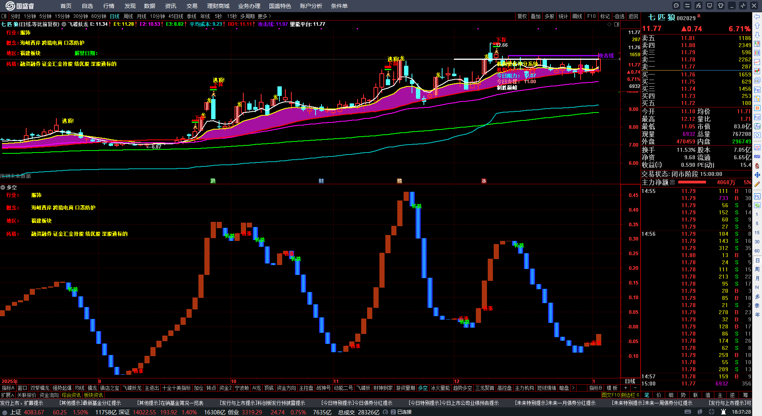The height and width of the screenshot is (416, 762).
Task: Click the 跌 marker on the chart axis
Action: (213, 181)
